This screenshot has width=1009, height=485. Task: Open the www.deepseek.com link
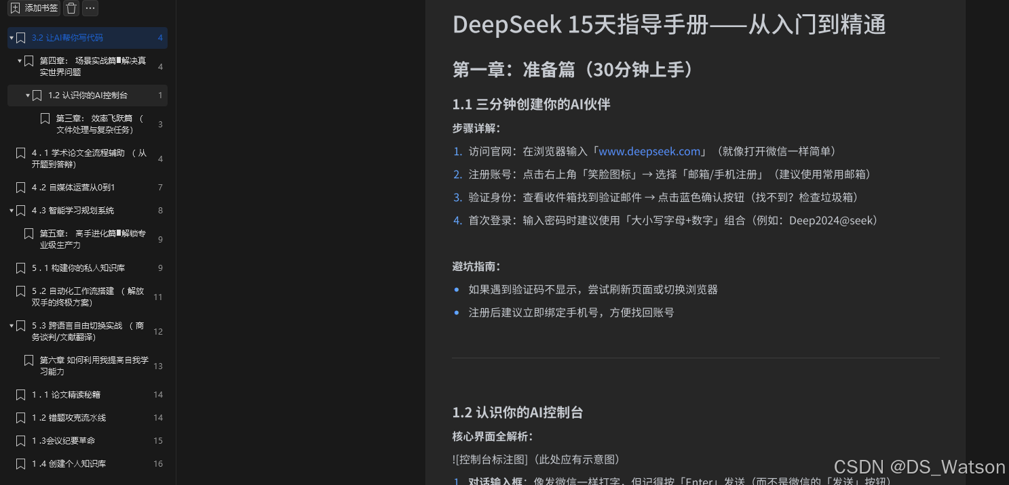tap(649, 152)
